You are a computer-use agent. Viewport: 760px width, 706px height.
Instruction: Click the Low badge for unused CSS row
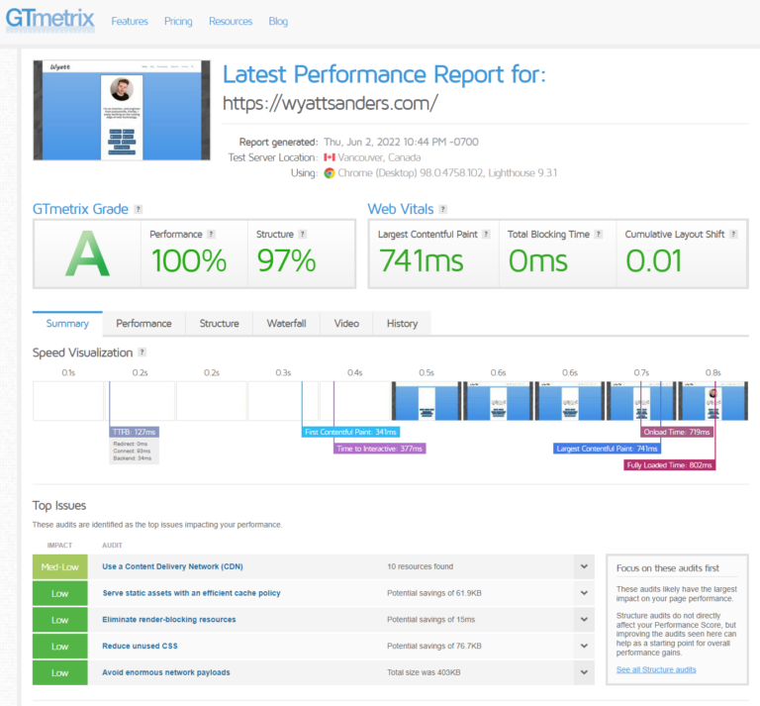click(60, 647)
